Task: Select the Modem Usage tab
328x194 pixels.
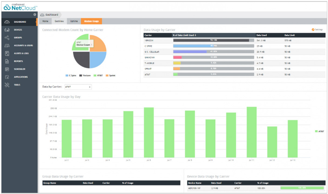Action: pyautogui.click(x=91, y=21)
